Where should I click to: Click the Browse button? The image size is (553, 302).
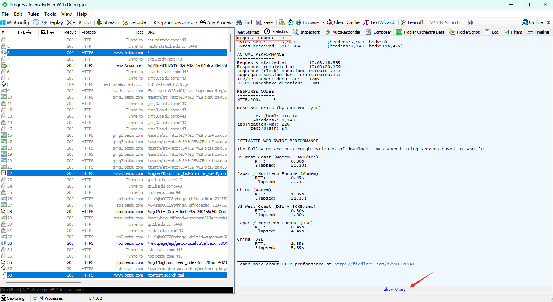coord(307,22)
